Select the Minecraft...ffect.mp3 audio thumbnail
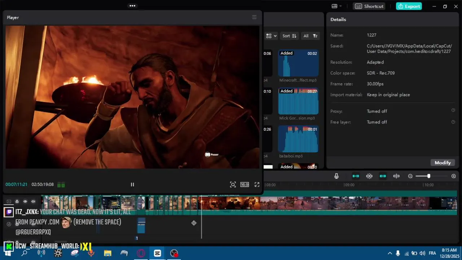Screen dimensions: 462x260 coord(298,63)
